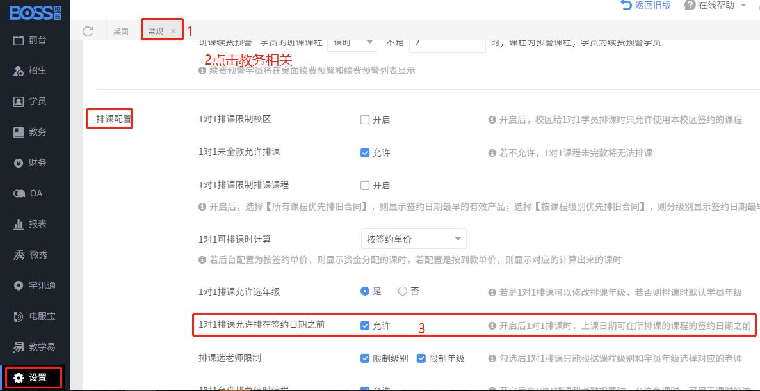Open 招生 (enrollment) from the sidebar

pyautogui.click(x=30, y=70)
